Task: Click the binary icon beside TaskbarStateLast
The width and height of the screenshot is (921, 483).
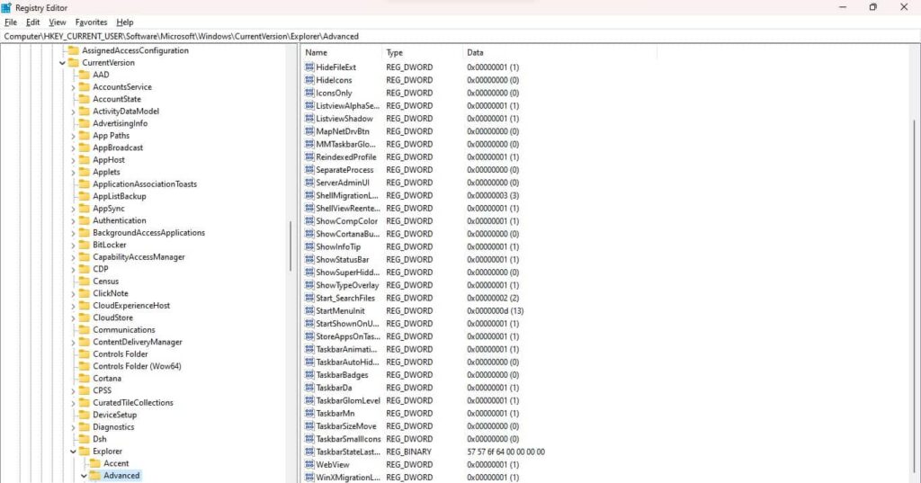Action: pos(309,452)
